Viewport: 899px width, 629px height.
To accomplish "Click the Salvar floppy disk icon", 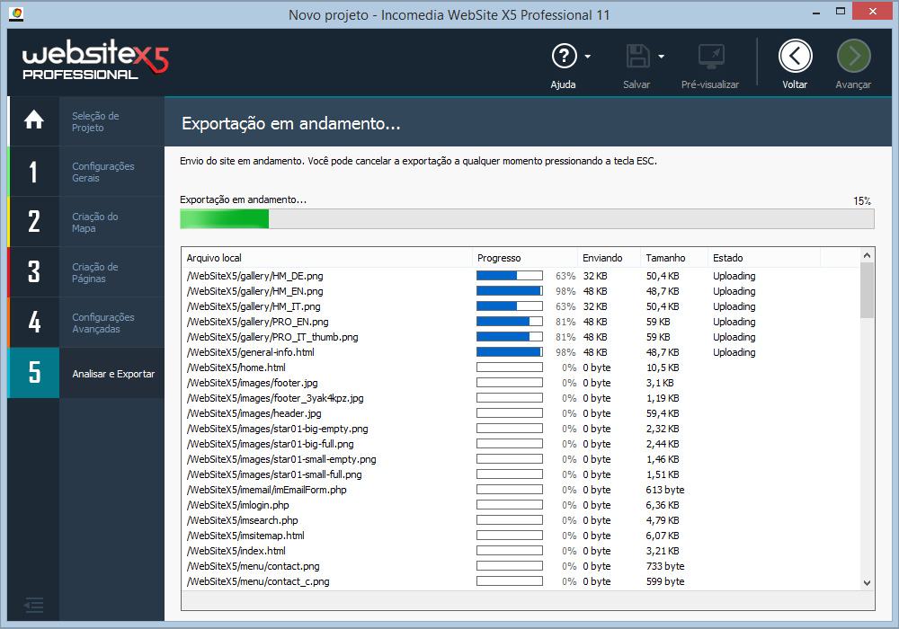I will 637,56.
